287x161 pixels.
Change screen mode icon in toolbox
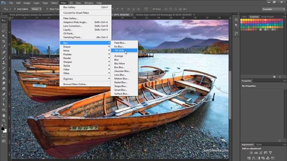point(4,141)
